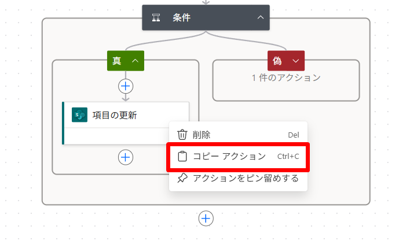This screenshot has height=241, width=399.
Task: Add an action below 項目の更新 in 真 branch
Action: (x=126, y=157)
